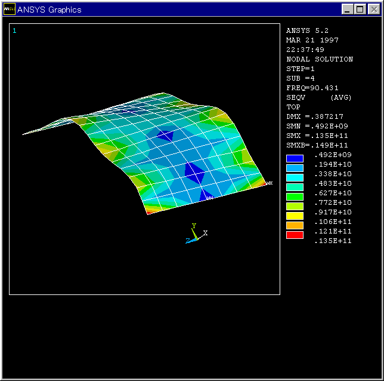Click the cyan legend color swatch
This screenshot has height=381, width=384.
coord(295,178)
